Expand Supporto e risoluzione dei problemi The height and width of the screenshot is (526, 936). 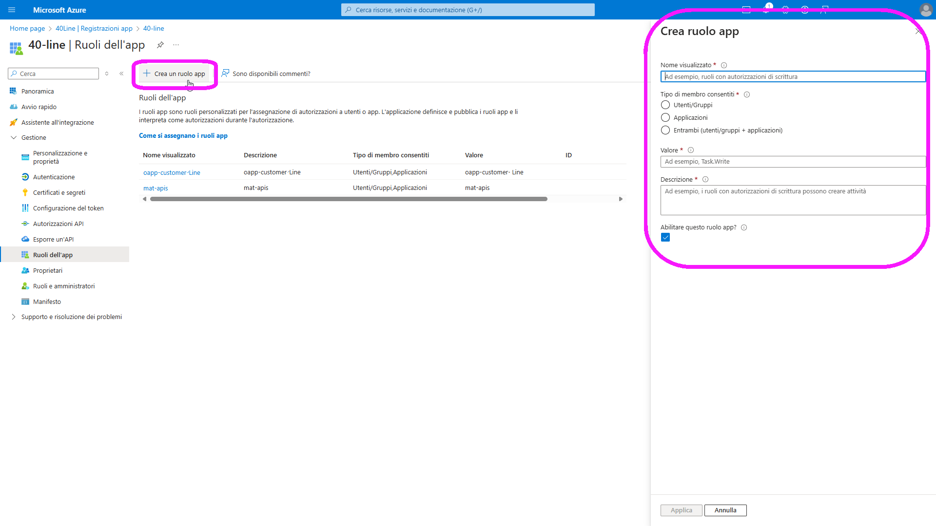coord(14,317)
